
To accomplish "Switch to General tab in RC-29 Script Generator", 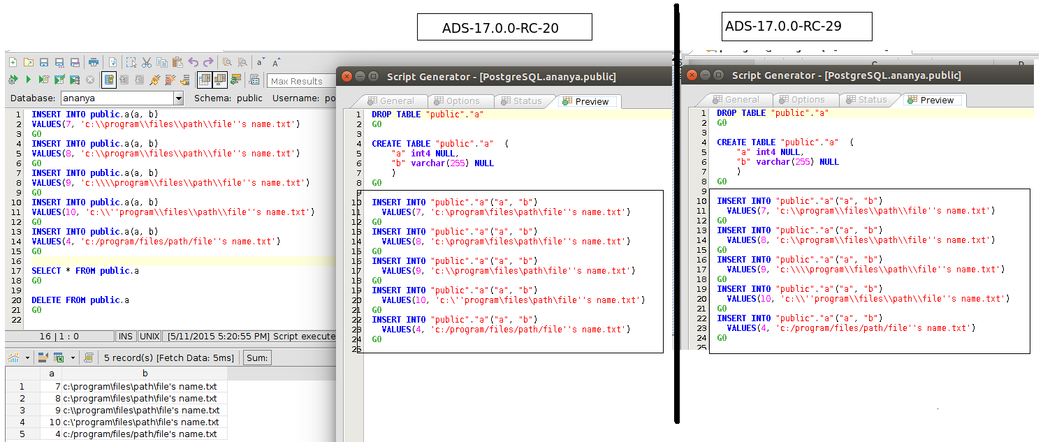I will coord(736,99).
